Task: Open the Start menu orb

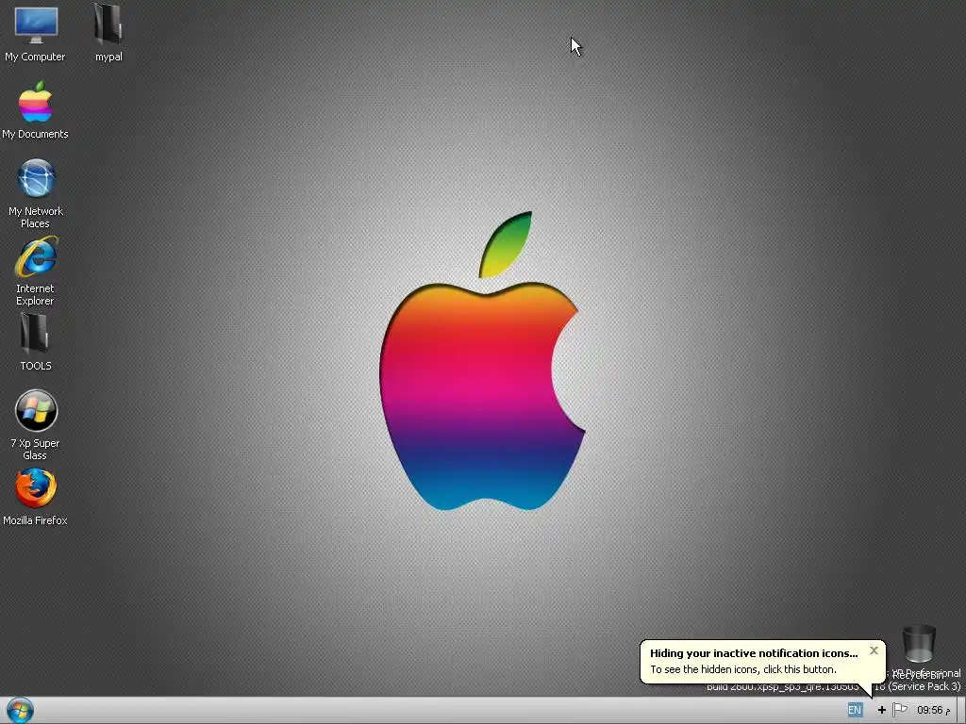Action: pyautogui.click(x=20, y=710)
